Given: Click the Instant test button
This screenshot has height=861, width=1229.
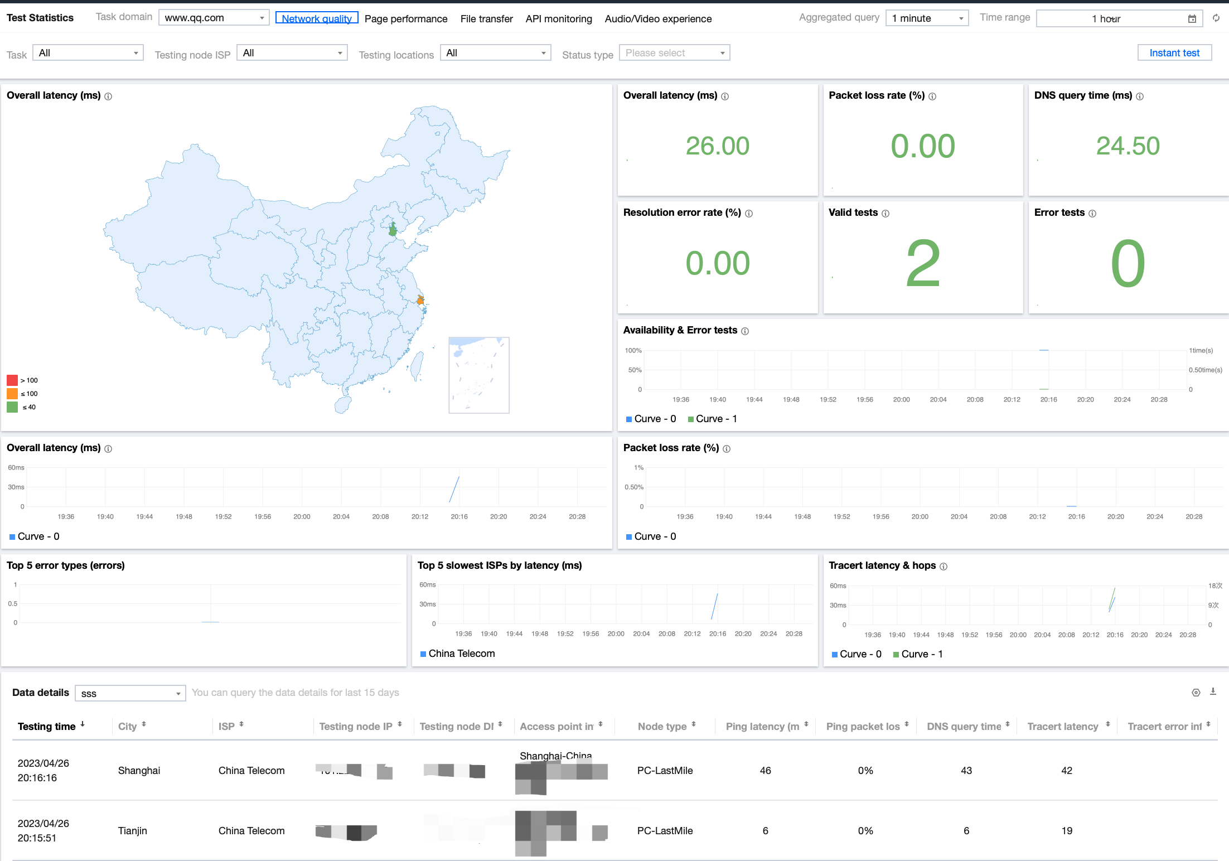Looking at the screenshot, I should click(x=1174, y=53).
